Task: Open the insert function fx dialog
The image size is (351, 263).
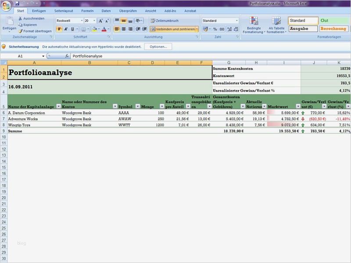Action: [67, 56]
